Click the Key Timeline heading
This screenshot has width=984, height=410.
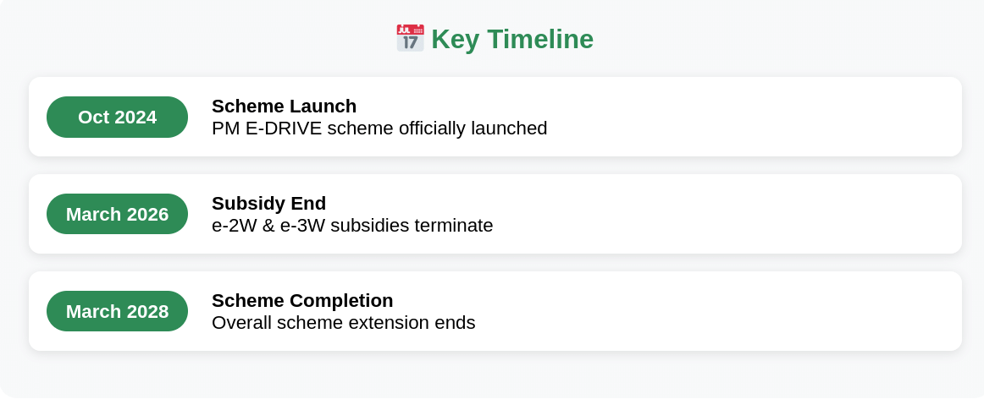[x=495, y=39]
